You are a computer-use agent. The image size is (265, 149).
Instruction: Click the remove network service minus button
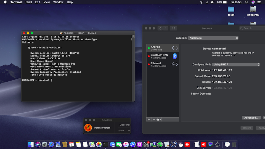point(154,119)
